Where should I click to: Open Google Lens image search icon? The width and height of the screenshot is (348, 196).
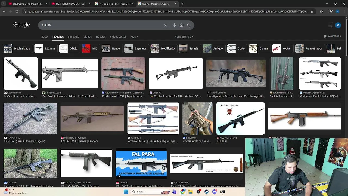[182, 25]
